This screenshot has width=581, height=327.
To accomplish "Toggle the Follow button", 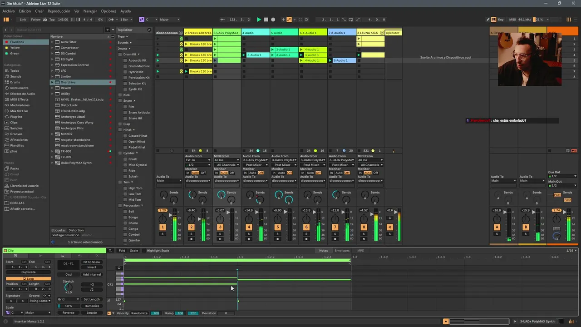I will point(35,20).
